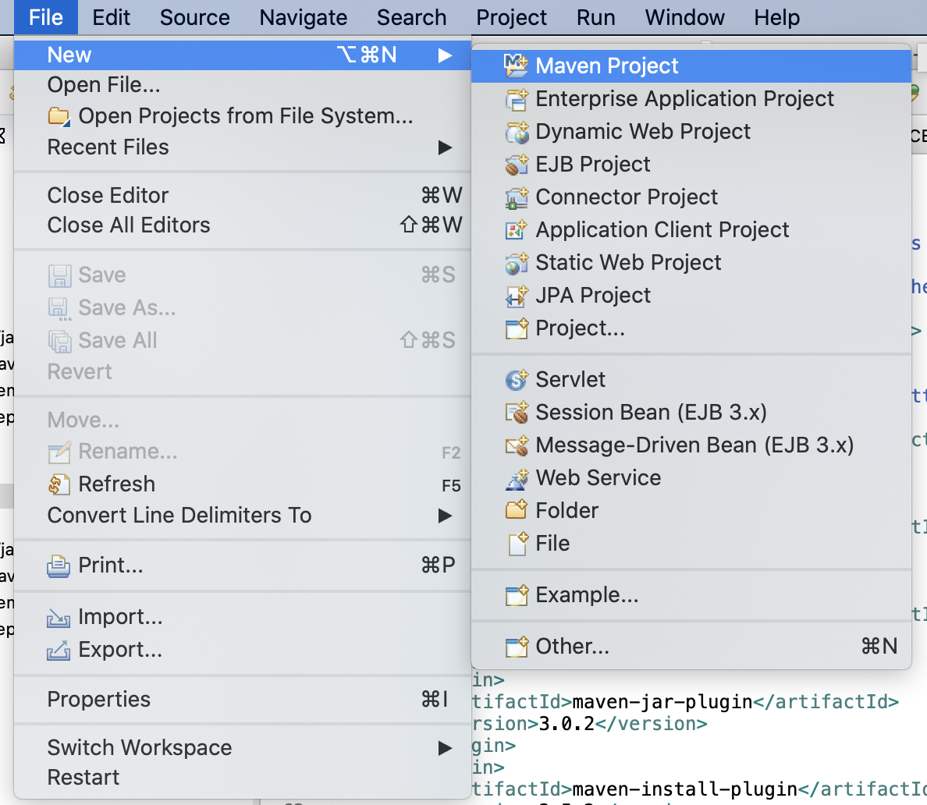927x805 pixels.
Task: Click the Session Bean icon
Action: click(x=516, y=412)
